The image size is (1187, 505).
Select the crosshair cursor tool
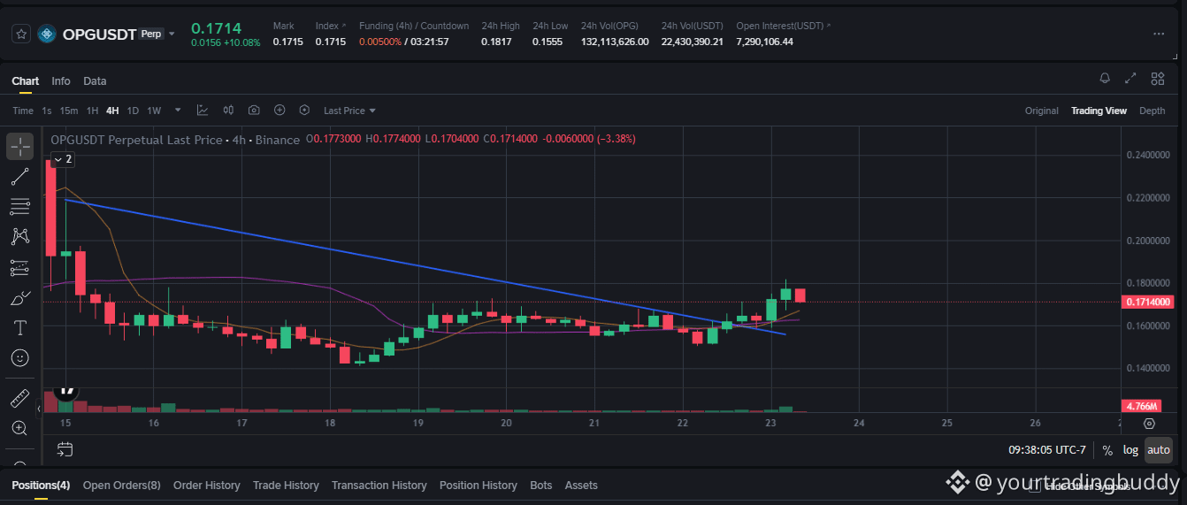coord(20,146)
